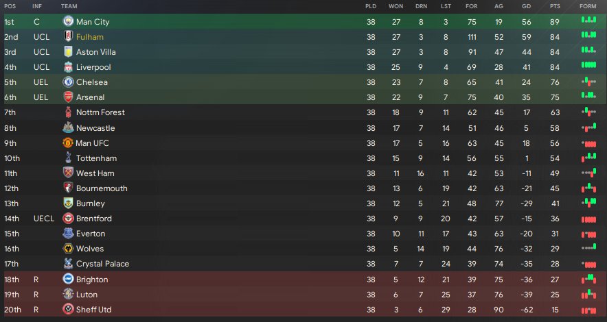Click the Liverpool club crest
This screenshot has height=322, width=607.
point(67,67)
